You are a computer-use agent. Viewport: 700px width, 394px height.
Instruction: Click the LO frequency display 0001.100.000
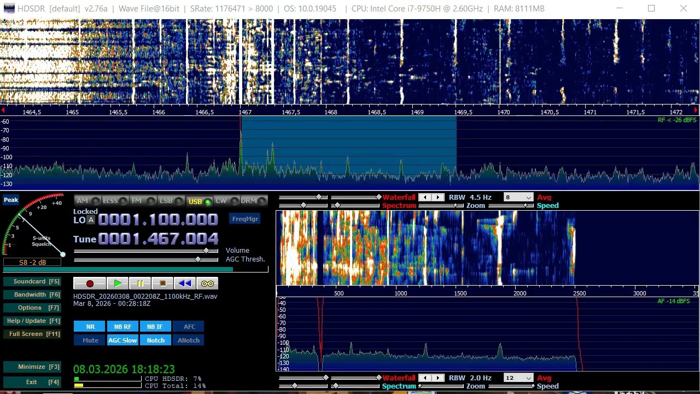158,220
